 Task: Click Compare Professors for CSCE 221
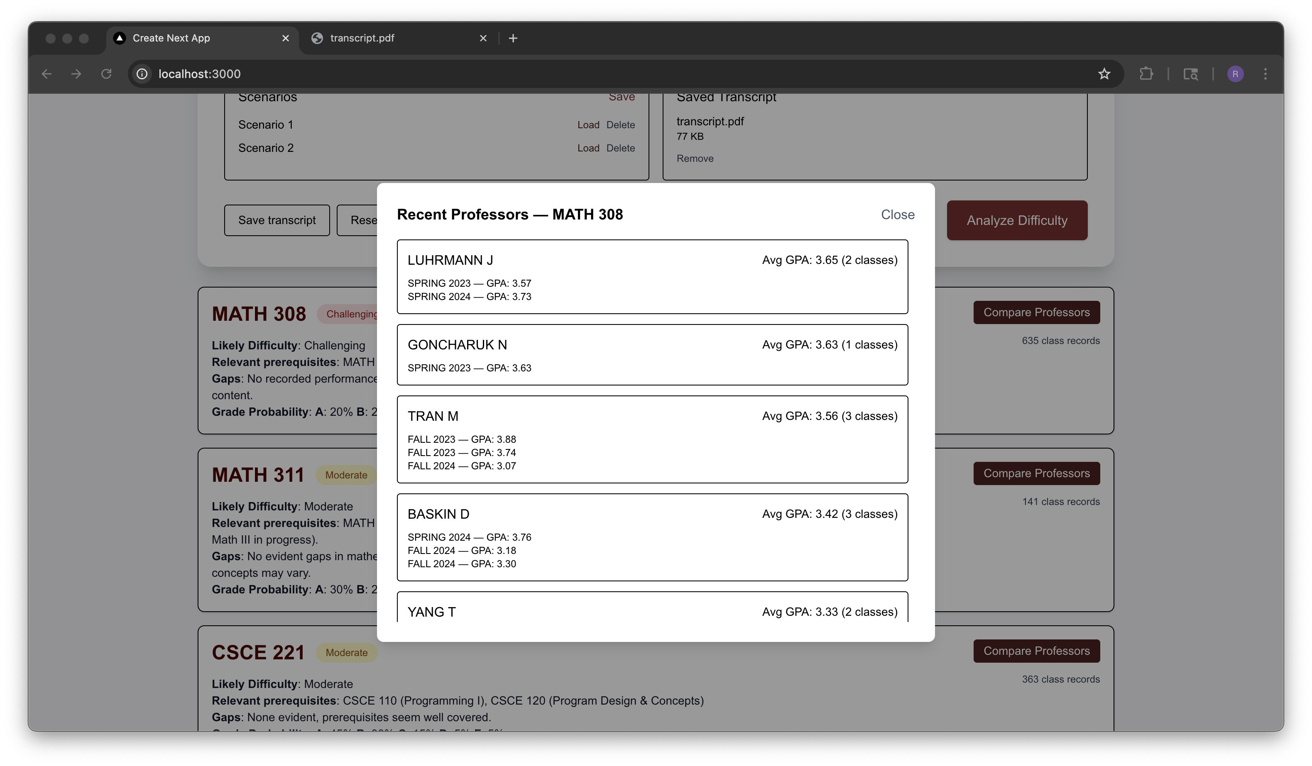click(1036, 651)
